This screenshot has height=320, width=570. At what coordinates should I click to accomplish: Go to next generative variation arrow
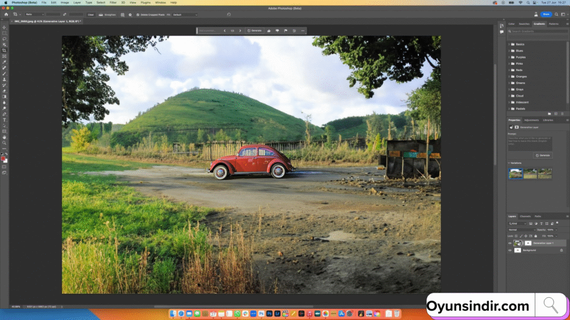(x=240, y=31)
